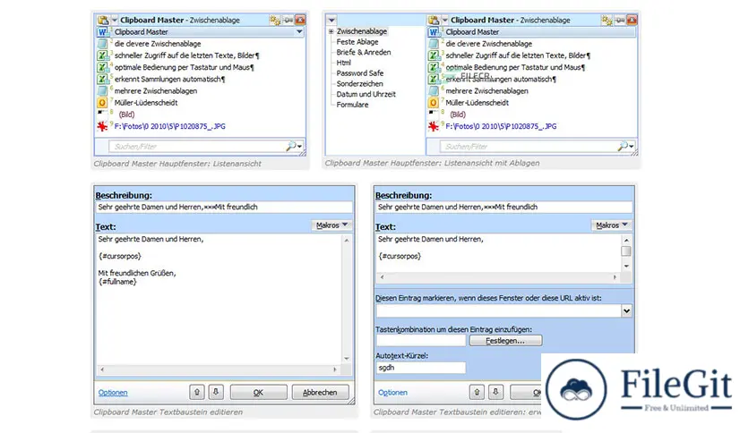Click the horizontal scrollbar of left edit dialog text area
Viewport: 749px width, 433px height.
coord(219,369)
